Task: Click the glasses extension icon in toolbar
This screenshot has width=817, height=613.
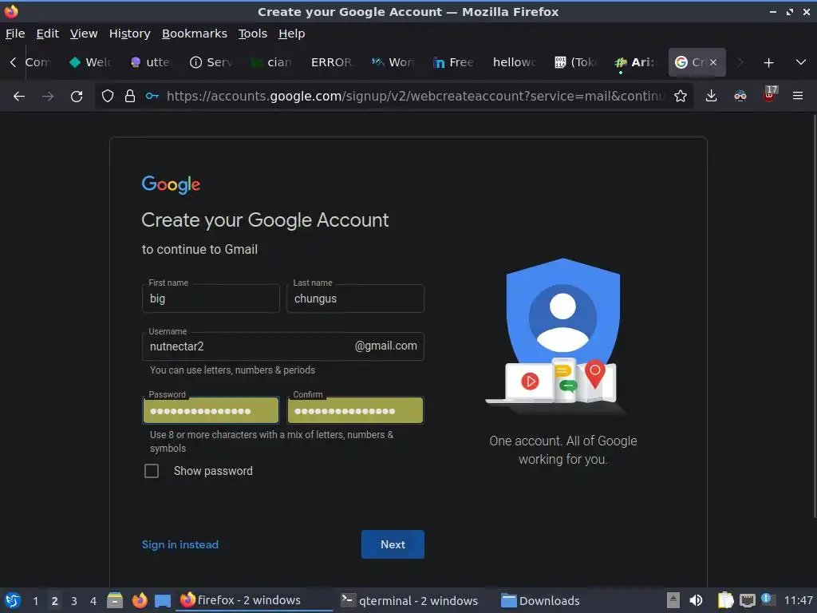Action: [740, 96]
